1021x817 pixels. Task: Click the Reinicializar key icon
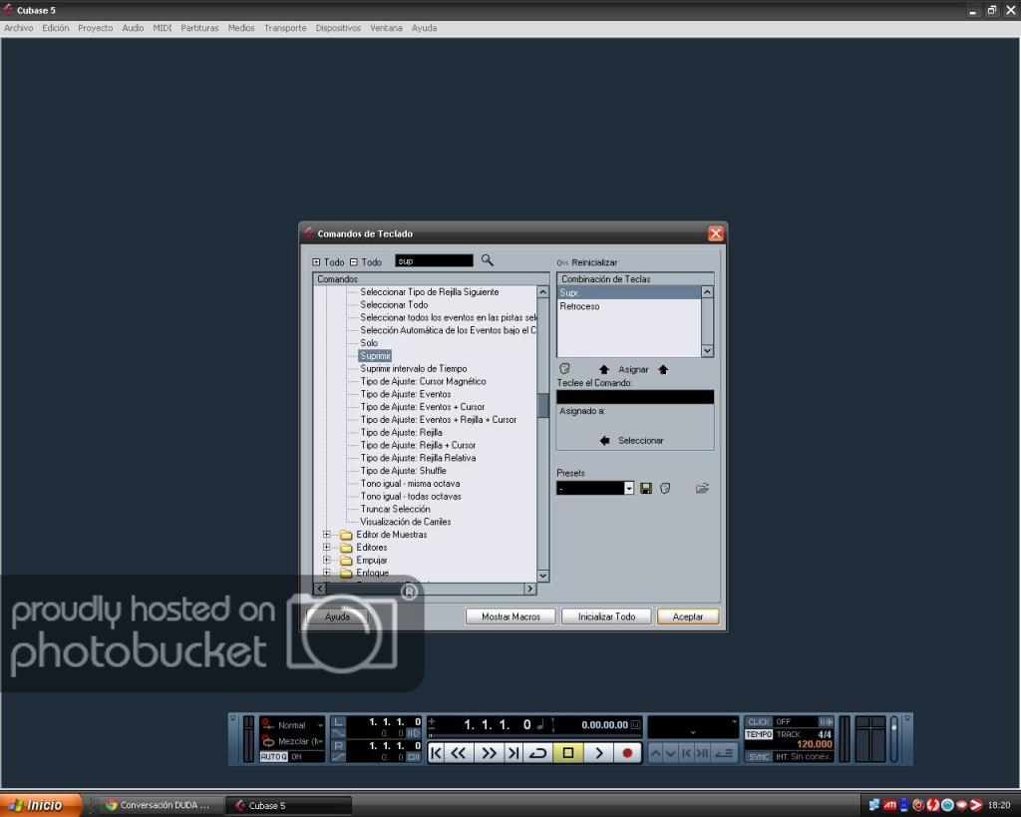click(x=562, y=262)
